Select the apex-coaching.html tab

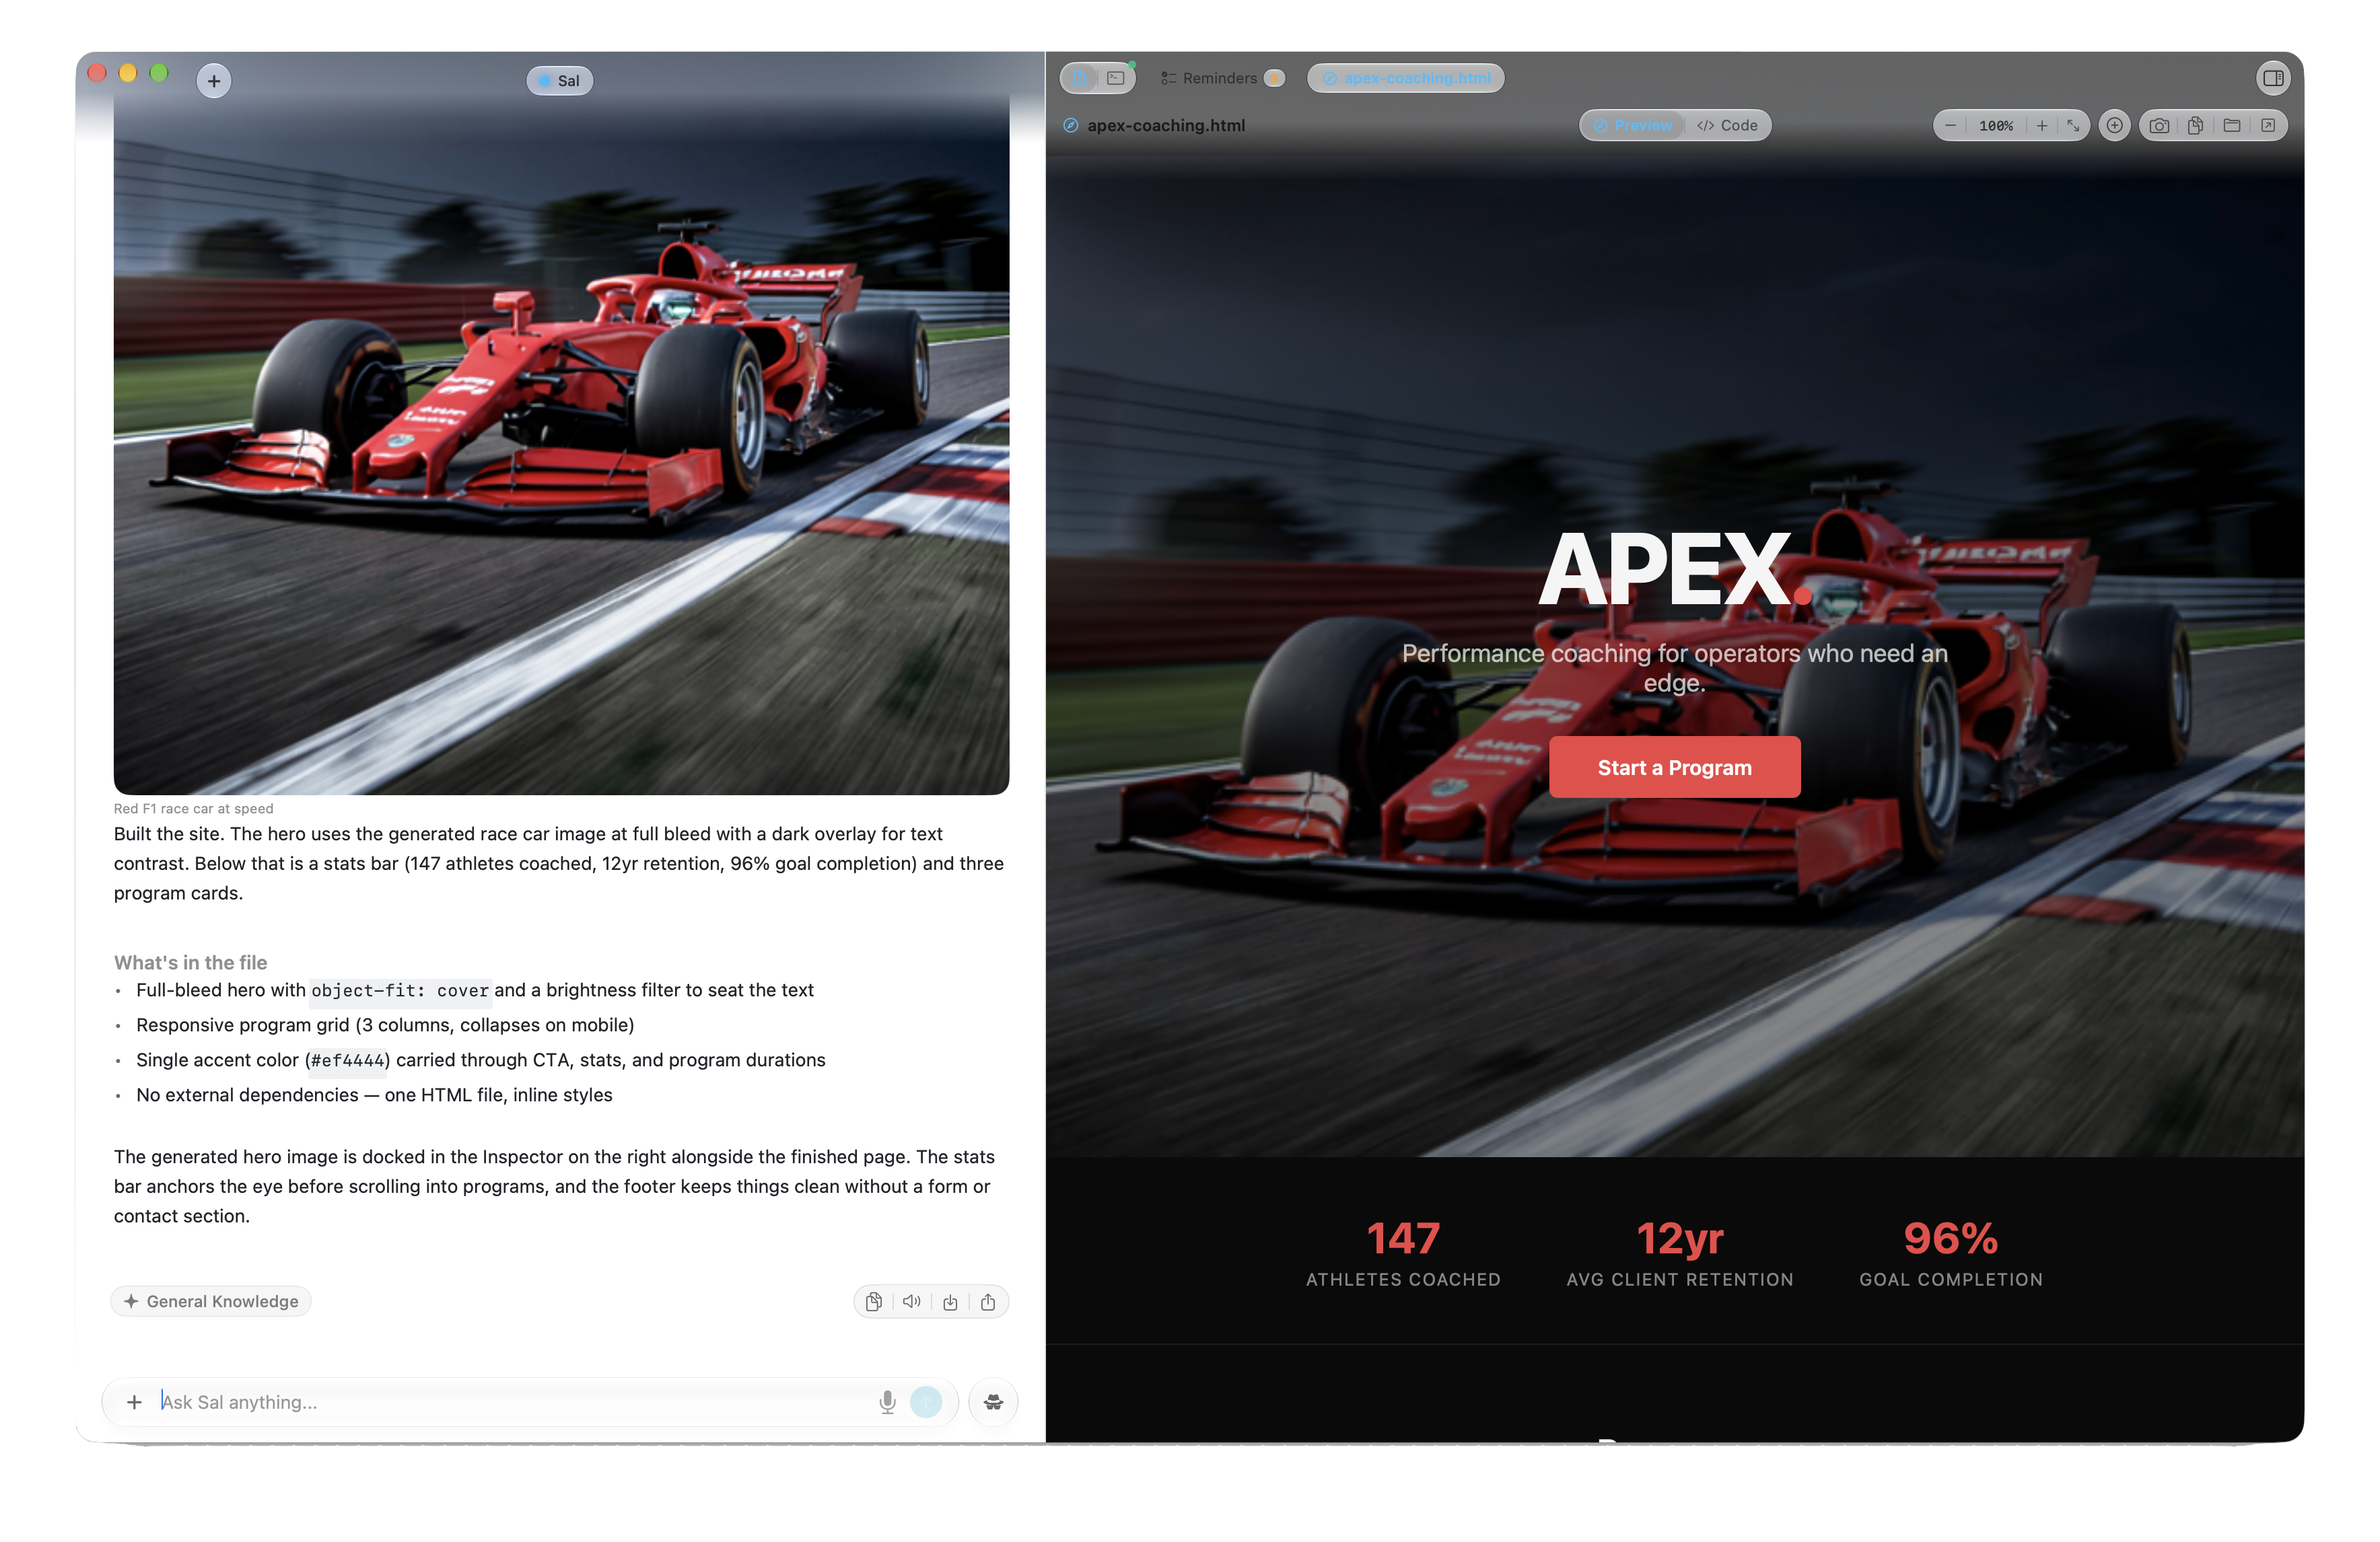point(1405,78)
